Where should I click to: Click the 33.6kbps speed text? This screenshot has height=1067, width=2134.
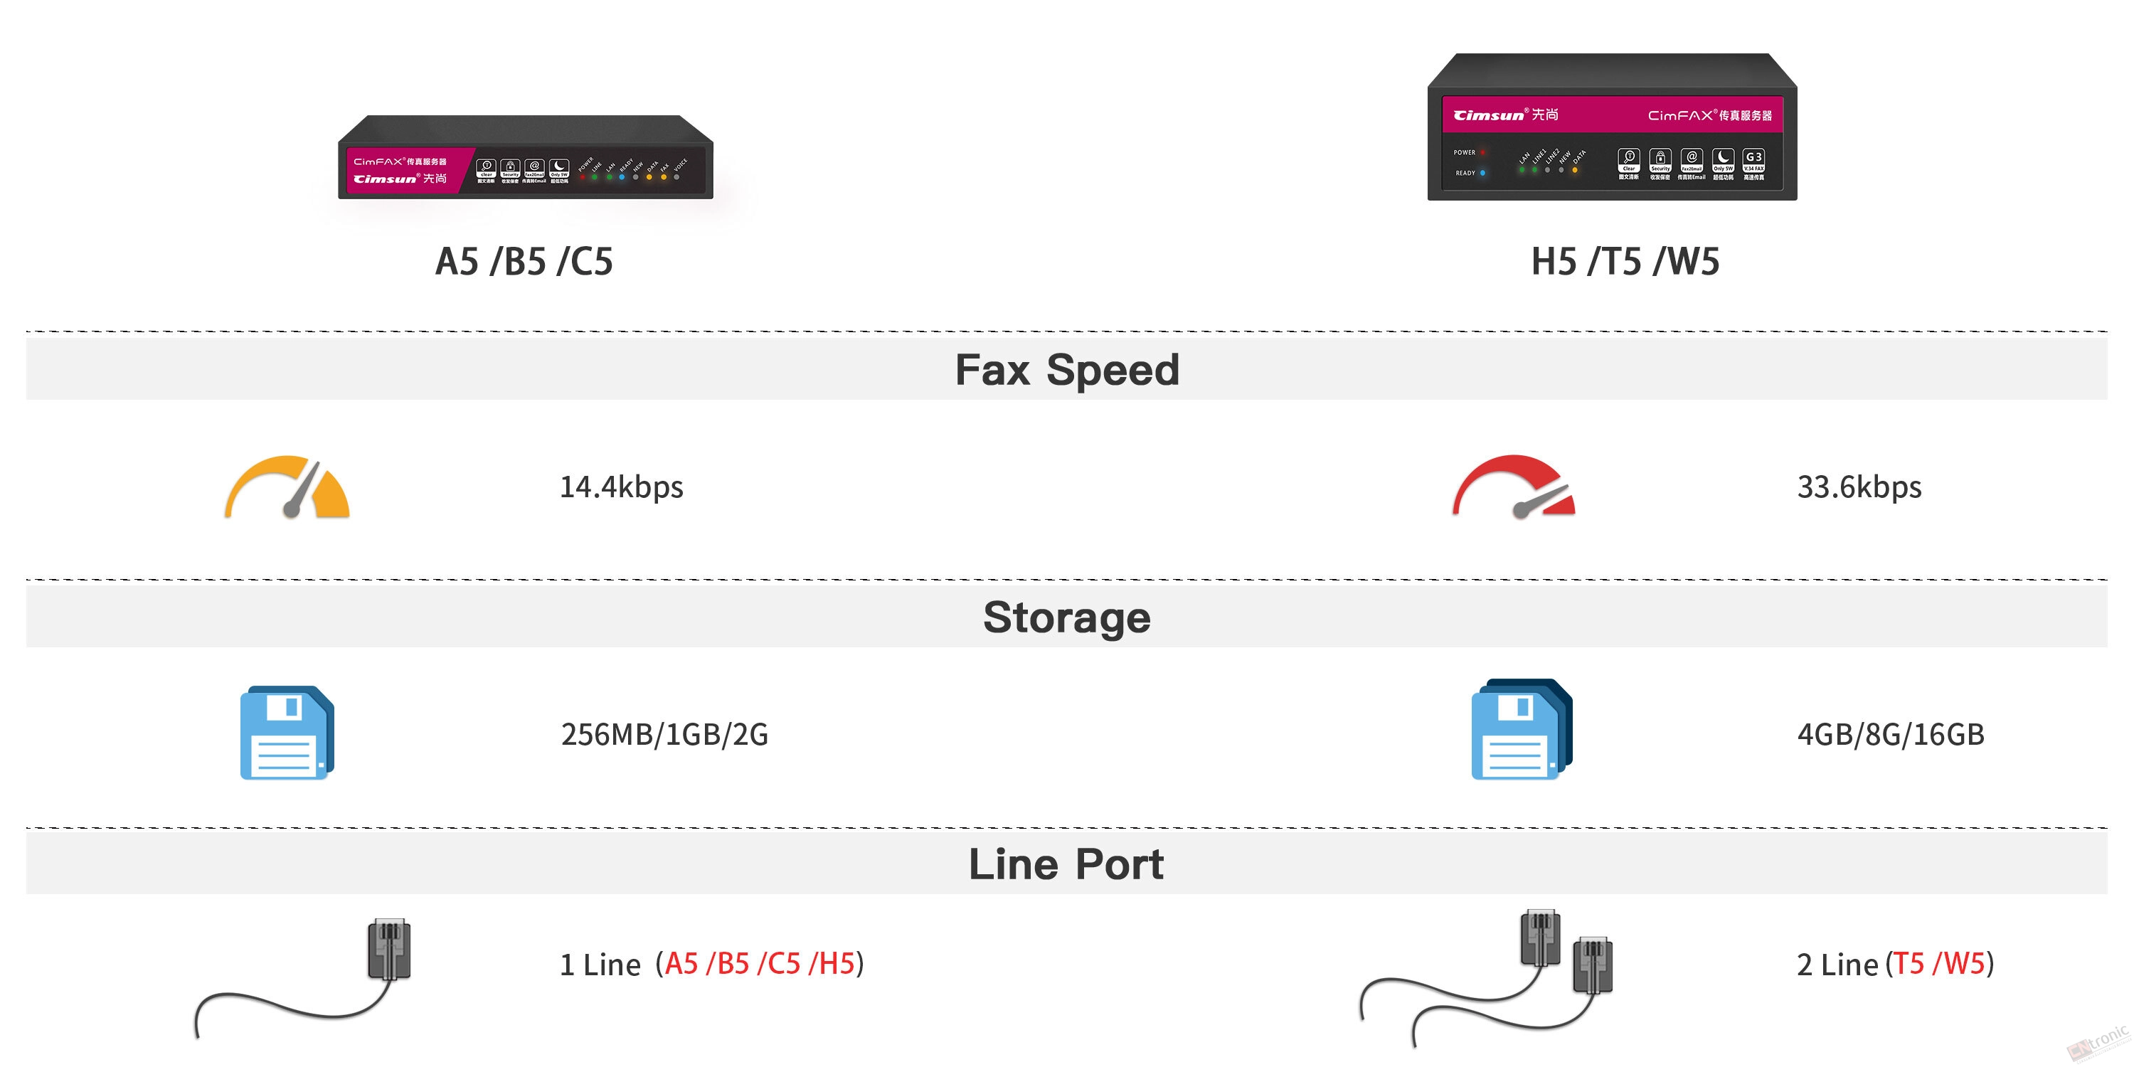[1859, 487]
